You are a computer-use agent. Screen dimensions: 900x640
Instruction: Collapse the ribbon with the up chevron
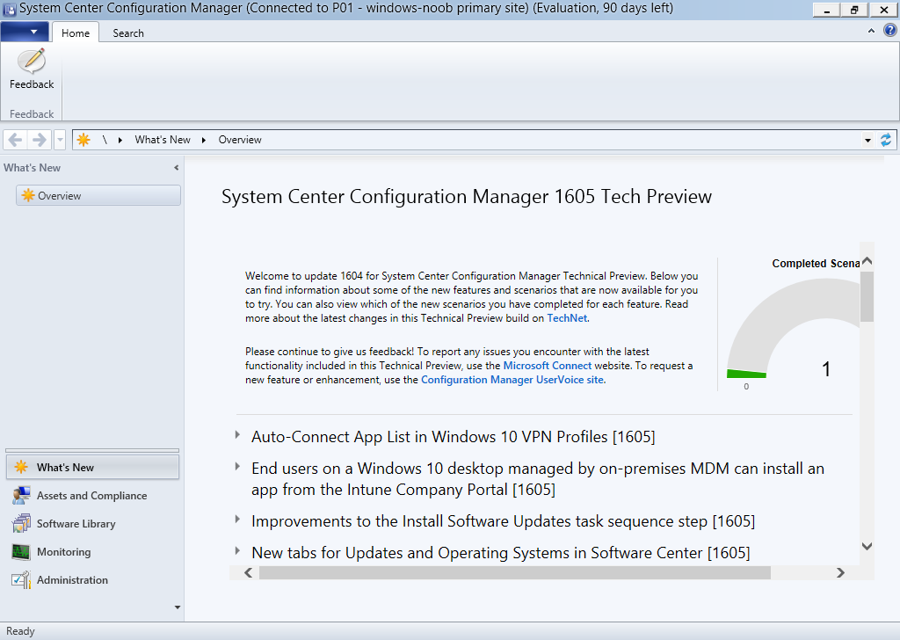tap(871, 31)
